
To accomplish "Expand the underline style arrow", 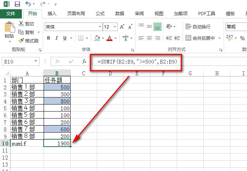I will (x=71, y=38).
